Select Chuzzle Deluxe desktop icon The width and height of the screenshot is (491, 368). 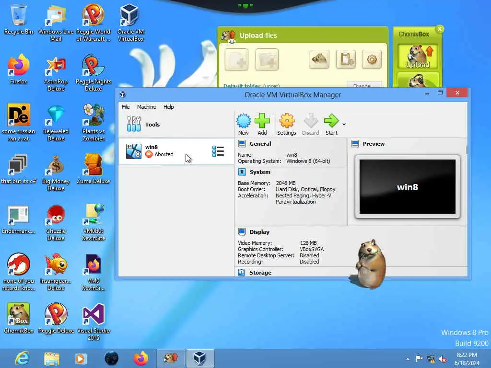click(x=56, y=223)
